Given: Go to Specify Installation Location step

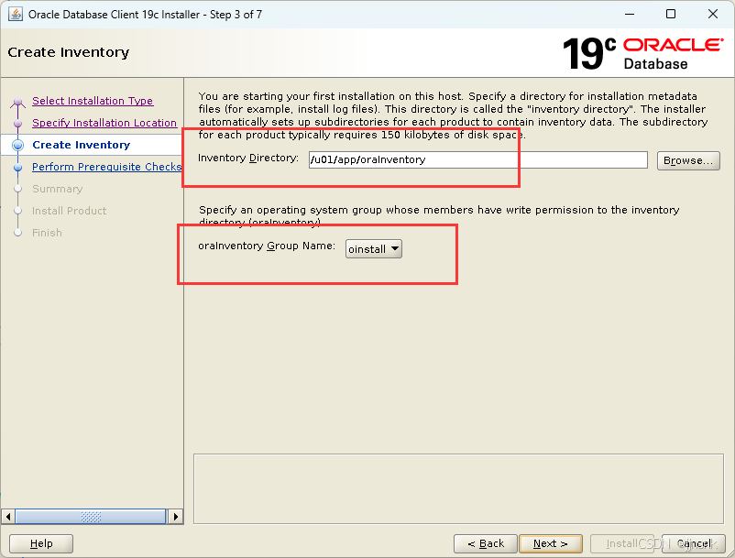Looking at the screenshot, I should click(104, 123).
